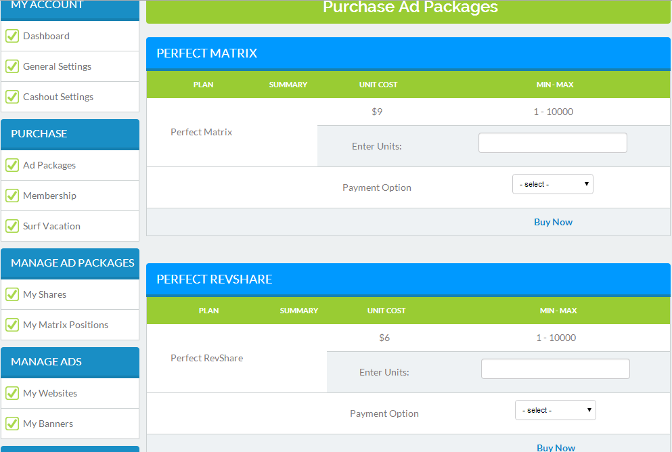Viewport: 672px width, 452px height.
Task: Open the Surf Vacation menu item
Action: (x=51, y=226)
